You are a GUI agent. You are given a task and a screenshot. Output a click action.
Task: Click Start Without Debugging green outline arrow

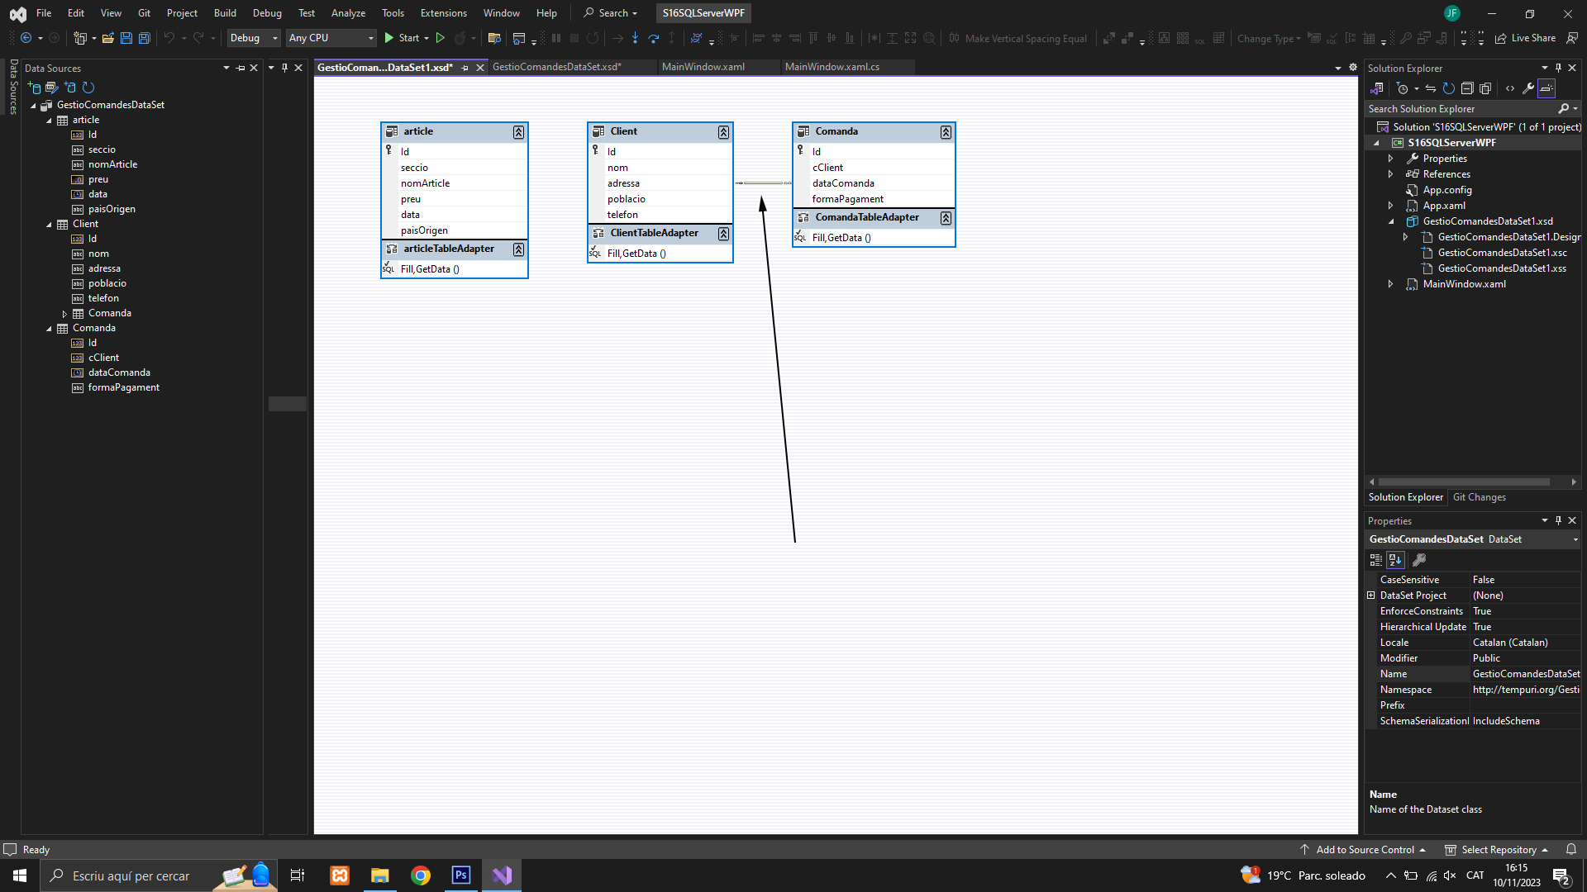coord(441,38)
